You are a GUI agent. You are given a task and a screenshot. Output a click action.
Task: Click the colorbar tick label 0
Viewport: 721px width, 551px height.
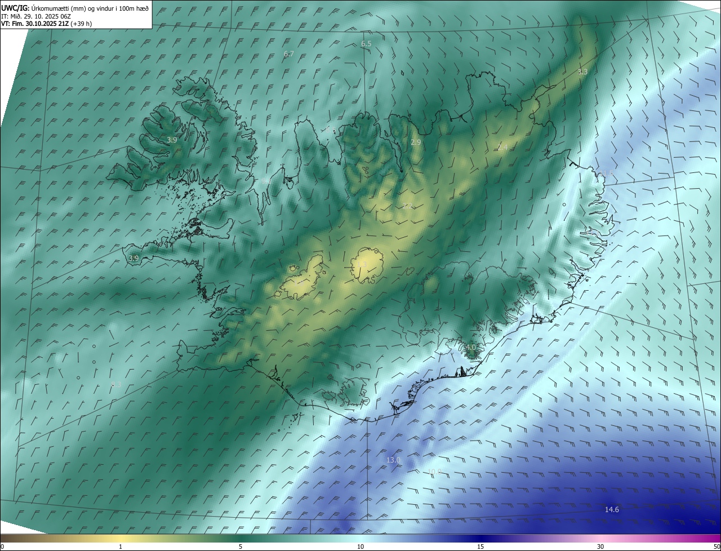point(2,546)
